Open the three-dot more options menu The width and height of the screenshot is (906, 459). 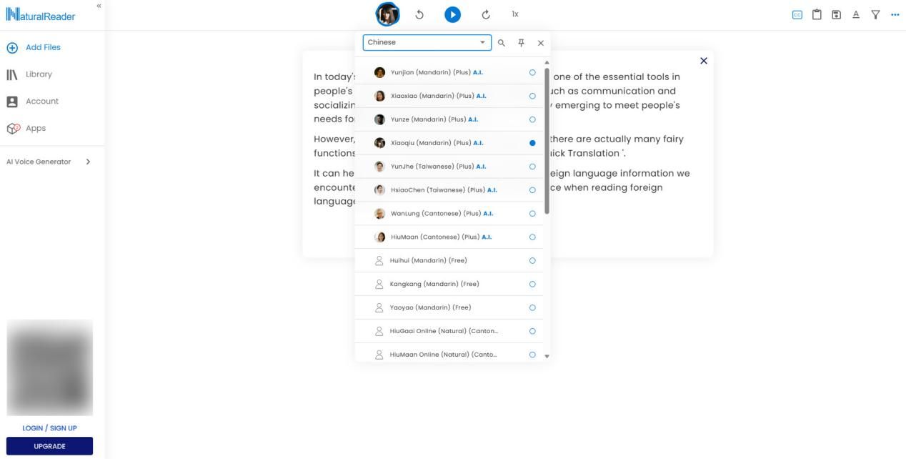[x=895, y=14]
